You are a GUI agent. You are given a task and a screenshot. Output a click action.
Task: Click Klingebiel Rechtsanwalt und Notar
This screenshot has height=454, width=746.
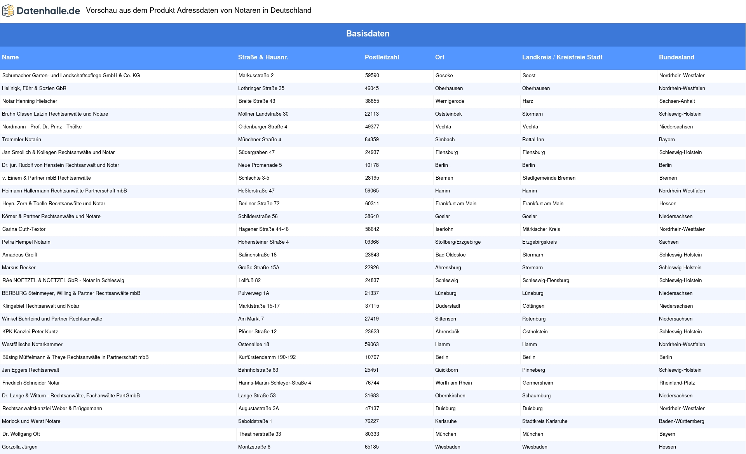(x=41, y=306)
